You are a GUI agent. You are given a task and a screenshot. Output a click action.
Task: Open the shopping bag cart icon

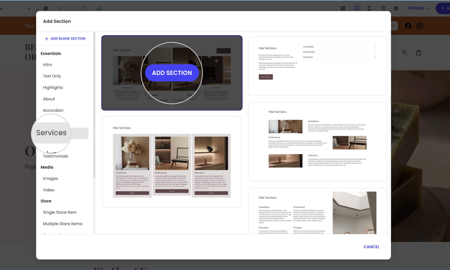tap(419, 52)
